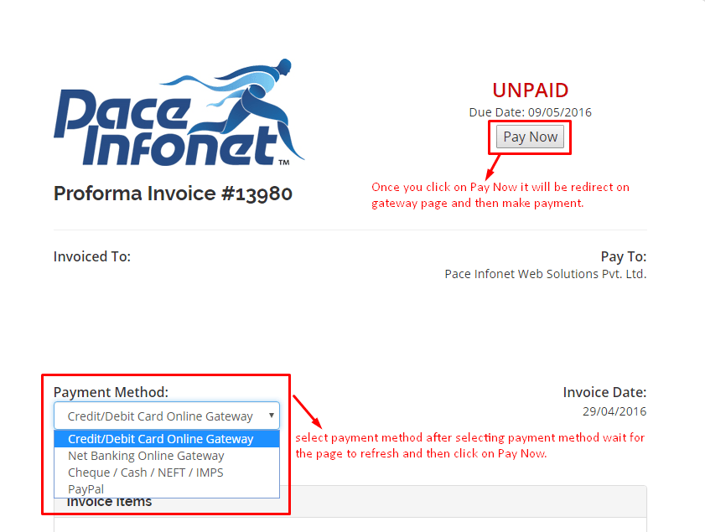Click the Invoiced To label

pyautogui.click(x=92, y=256)
